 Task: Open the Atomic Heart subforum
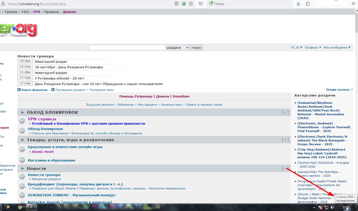coord(43,152)
